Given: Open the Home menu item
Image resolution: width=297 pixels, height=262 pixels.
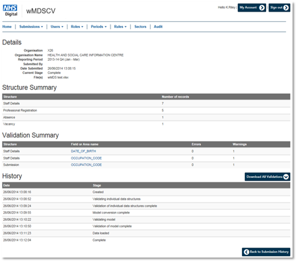Looking at the screenshot, I should (7, 27).
